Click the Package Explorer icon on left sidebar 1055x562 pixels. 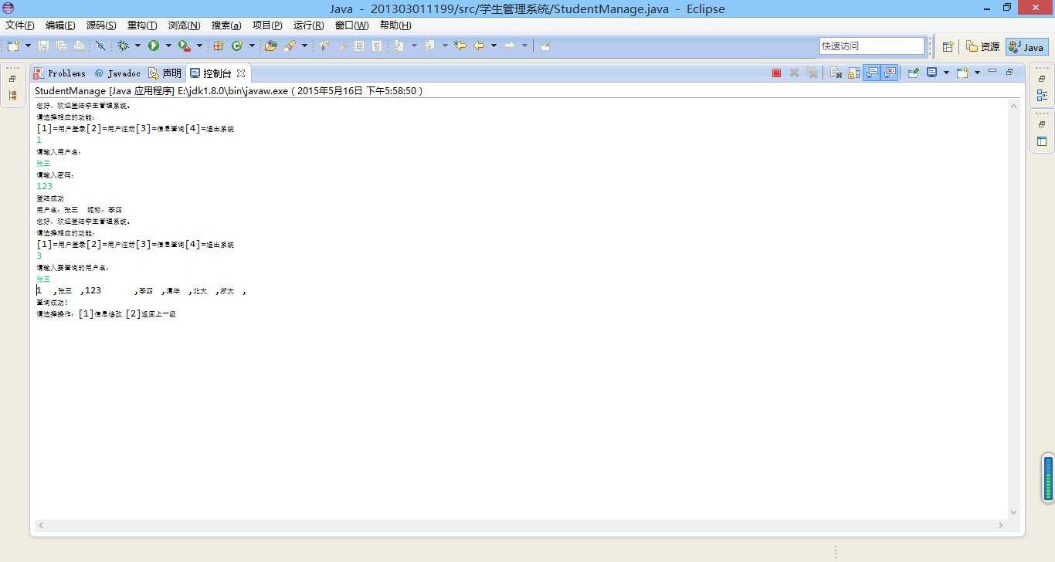[12, 96]
